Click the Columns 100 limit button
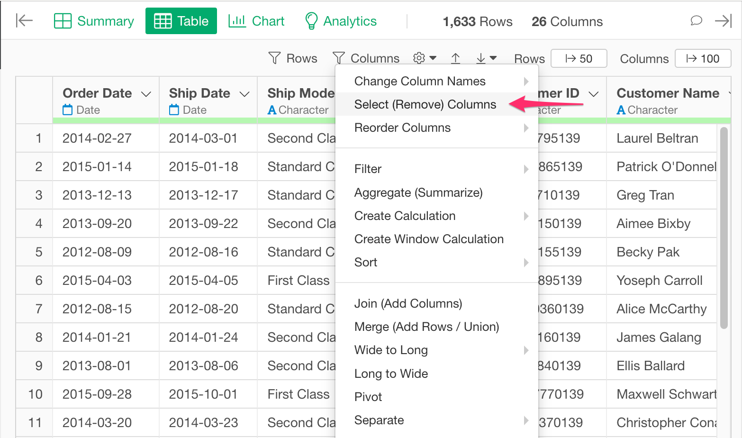This screenshot has width=742, height=438. tap(703, 59)
